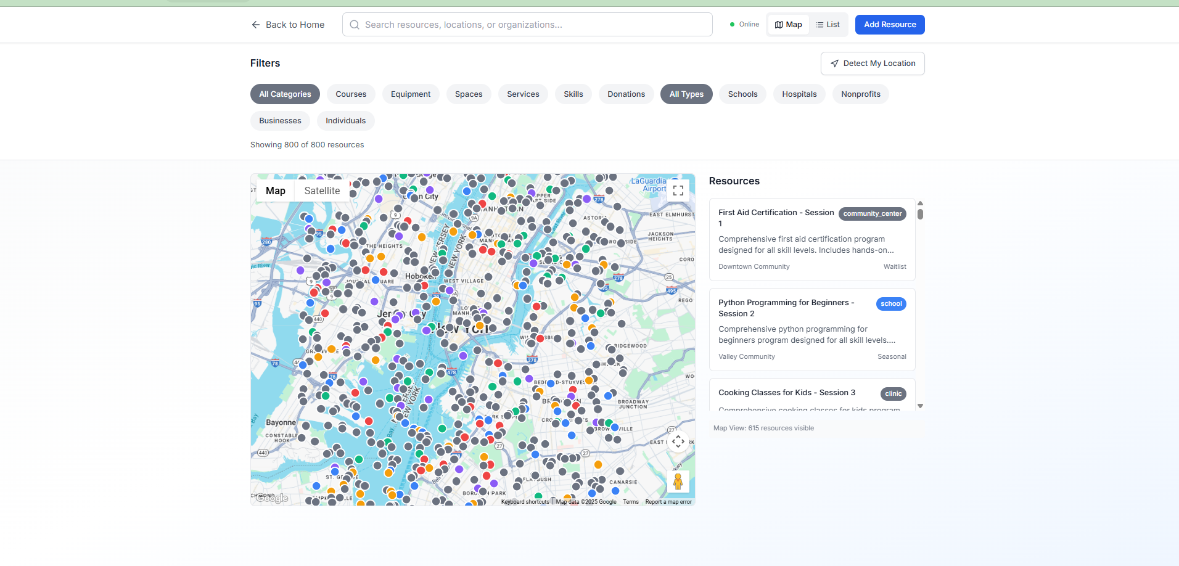The height and width of the screenshot is (566, 1179).
Task: Show street Map layer
Action: click(x=276, y=191)
